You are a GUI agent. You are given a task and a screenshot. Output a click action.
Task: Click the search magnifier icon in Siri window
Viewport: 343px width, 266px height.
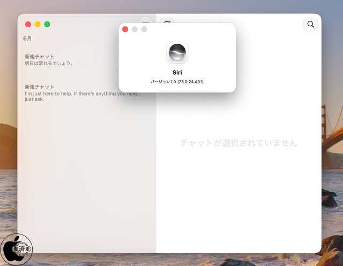(x=311, y=24)
